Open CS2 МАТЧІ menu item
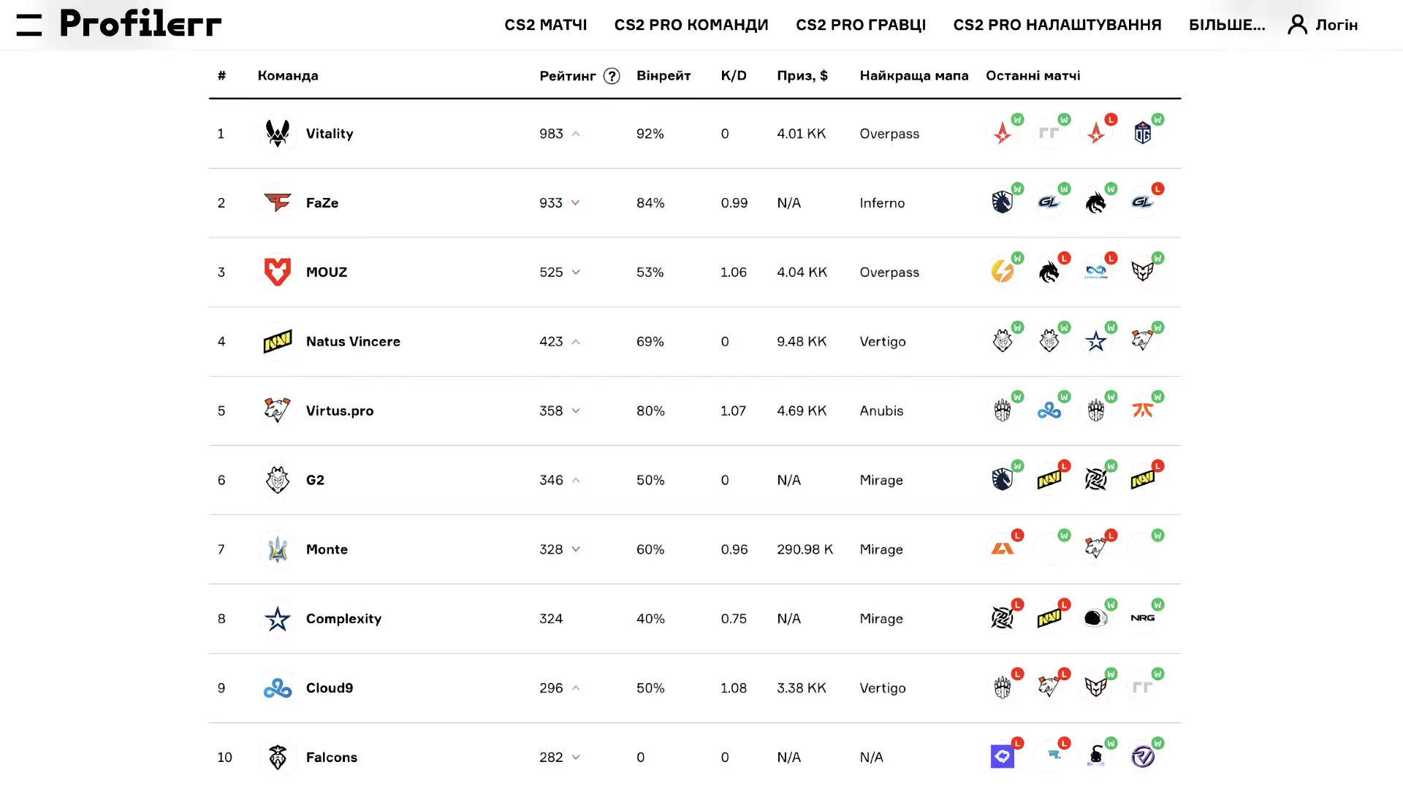Image resolution: width=1403 pixels, height=789 pixels. click(546, 25)
